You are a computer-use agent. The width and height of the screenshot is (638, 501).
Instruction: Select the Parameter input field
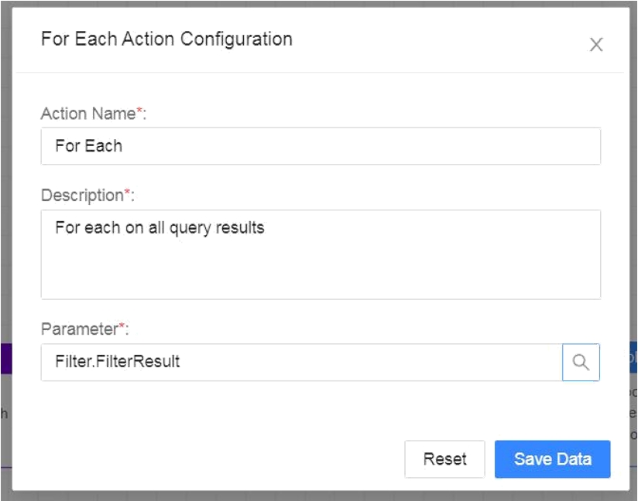(301, 362)
